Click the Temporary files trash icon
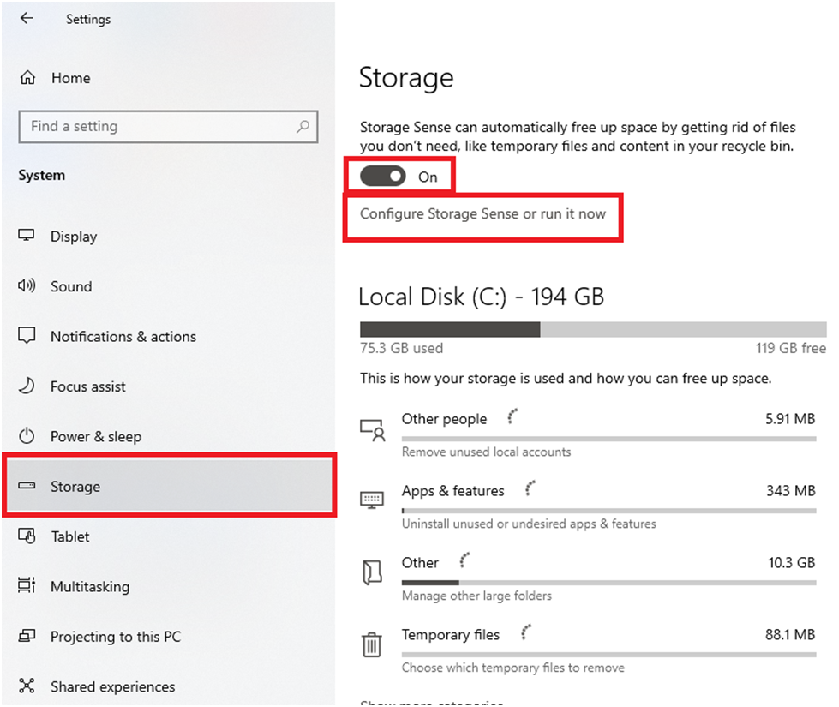Screen dimensions: 839x707 [x=371, y=644]
